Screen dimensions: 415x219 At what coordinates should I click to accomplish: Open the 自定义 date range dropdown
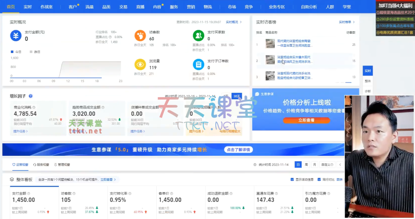tap(327, 165)
